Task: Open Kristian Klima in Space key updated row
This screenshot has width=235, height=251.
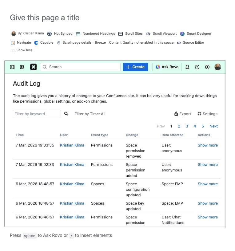Action: [72, 203]
